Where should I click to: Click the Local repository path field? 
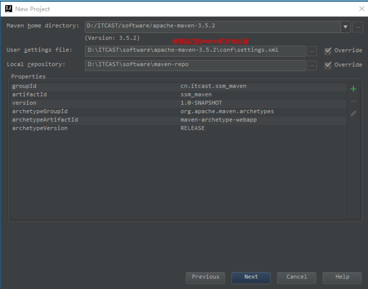coord(195,65)
